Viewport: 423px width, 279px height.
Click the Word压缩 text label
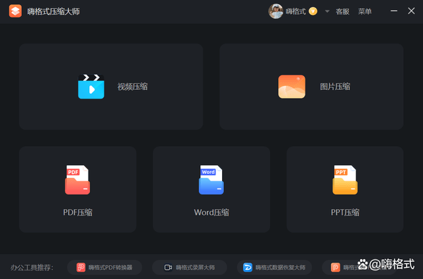(x=211, y=212)
